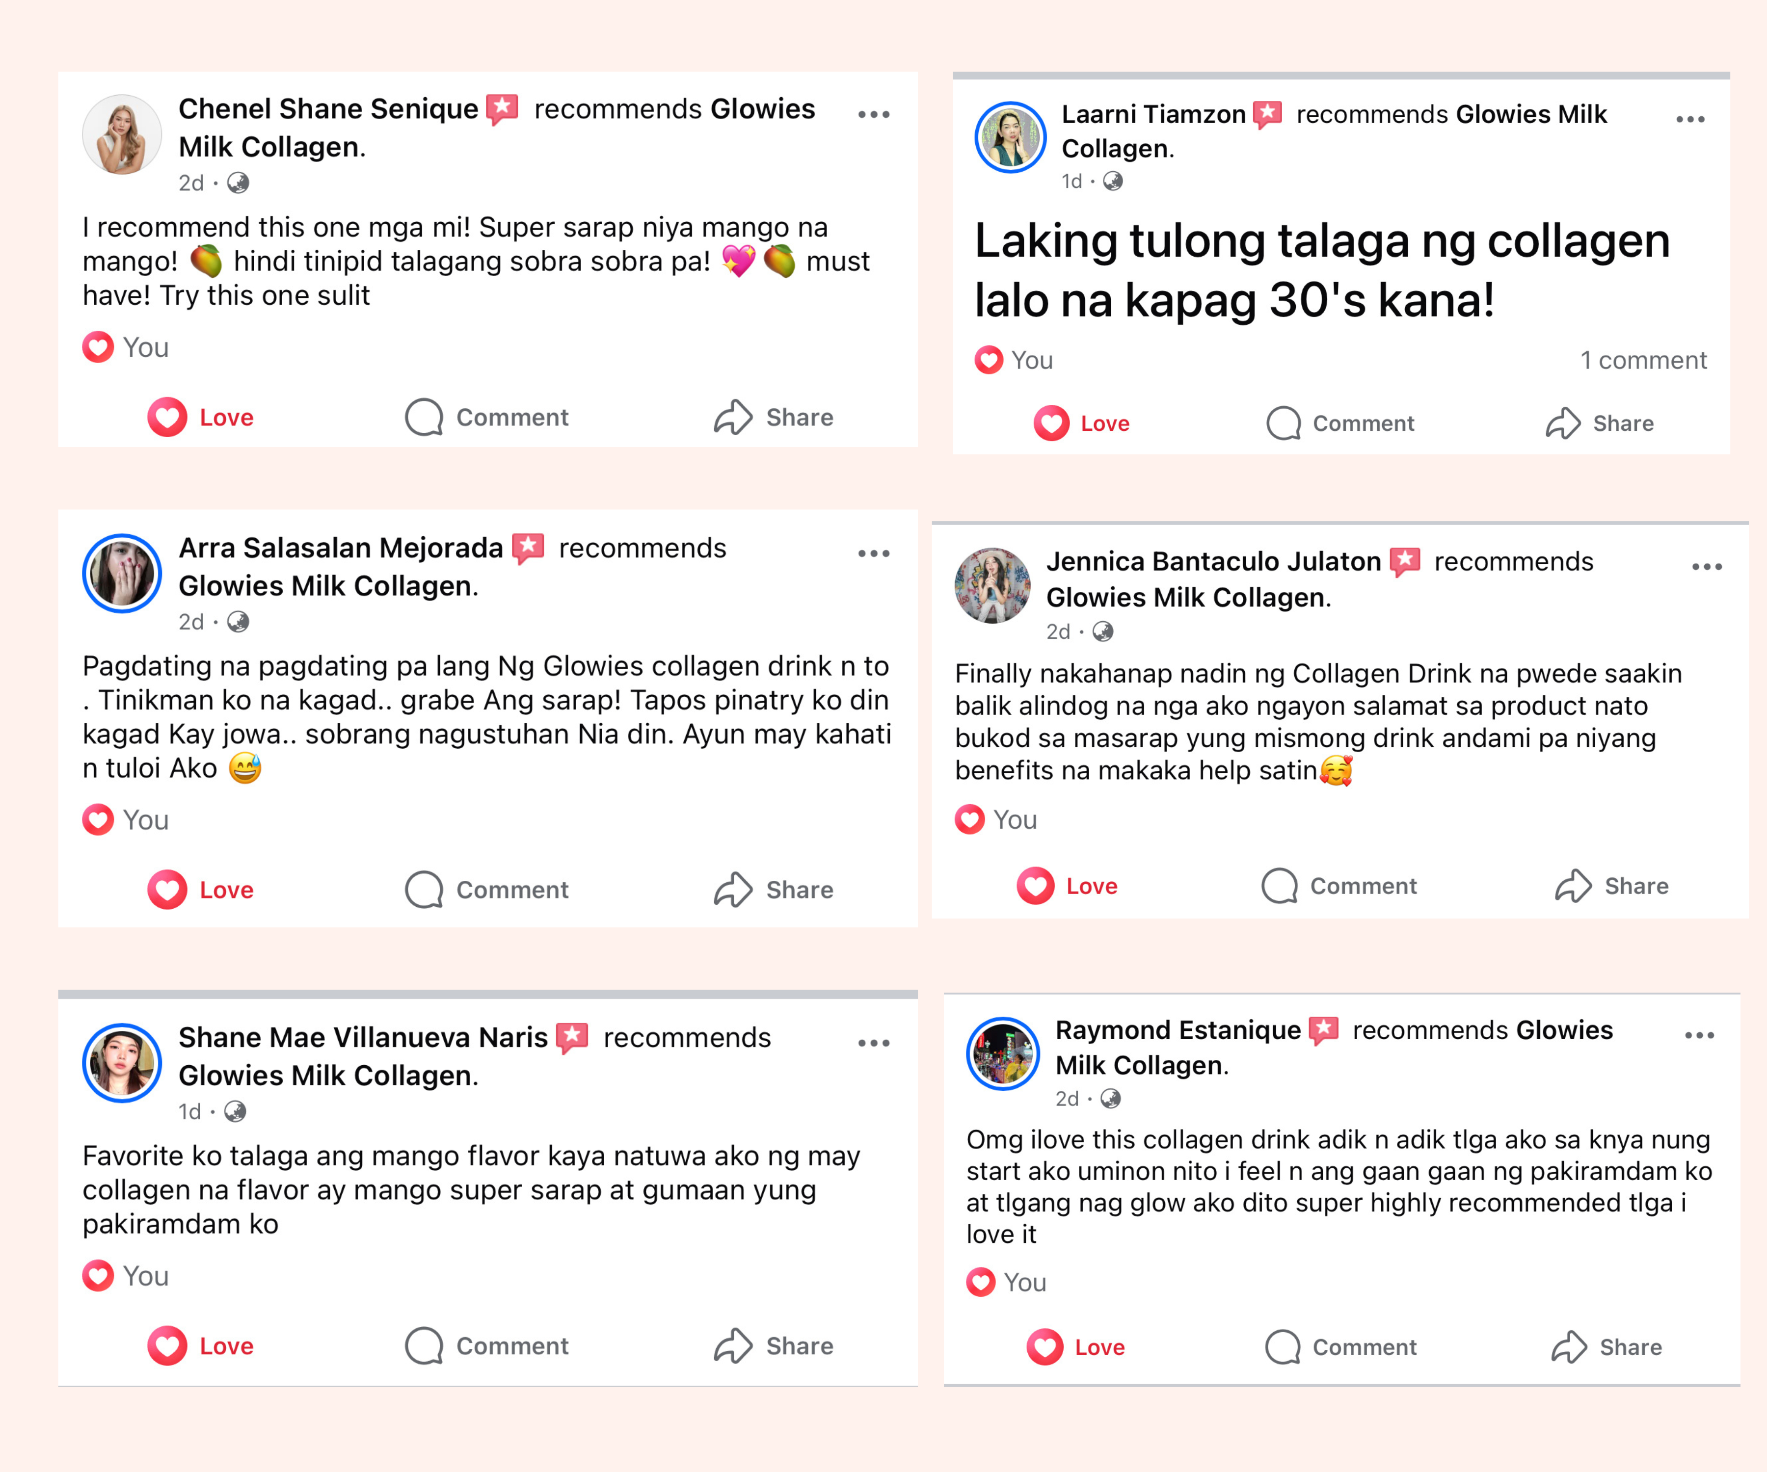This screenshot has width=1767, height=1472.
Task: Click the public globe icon on Jennica's post
Action: [x=1102, y=631]
